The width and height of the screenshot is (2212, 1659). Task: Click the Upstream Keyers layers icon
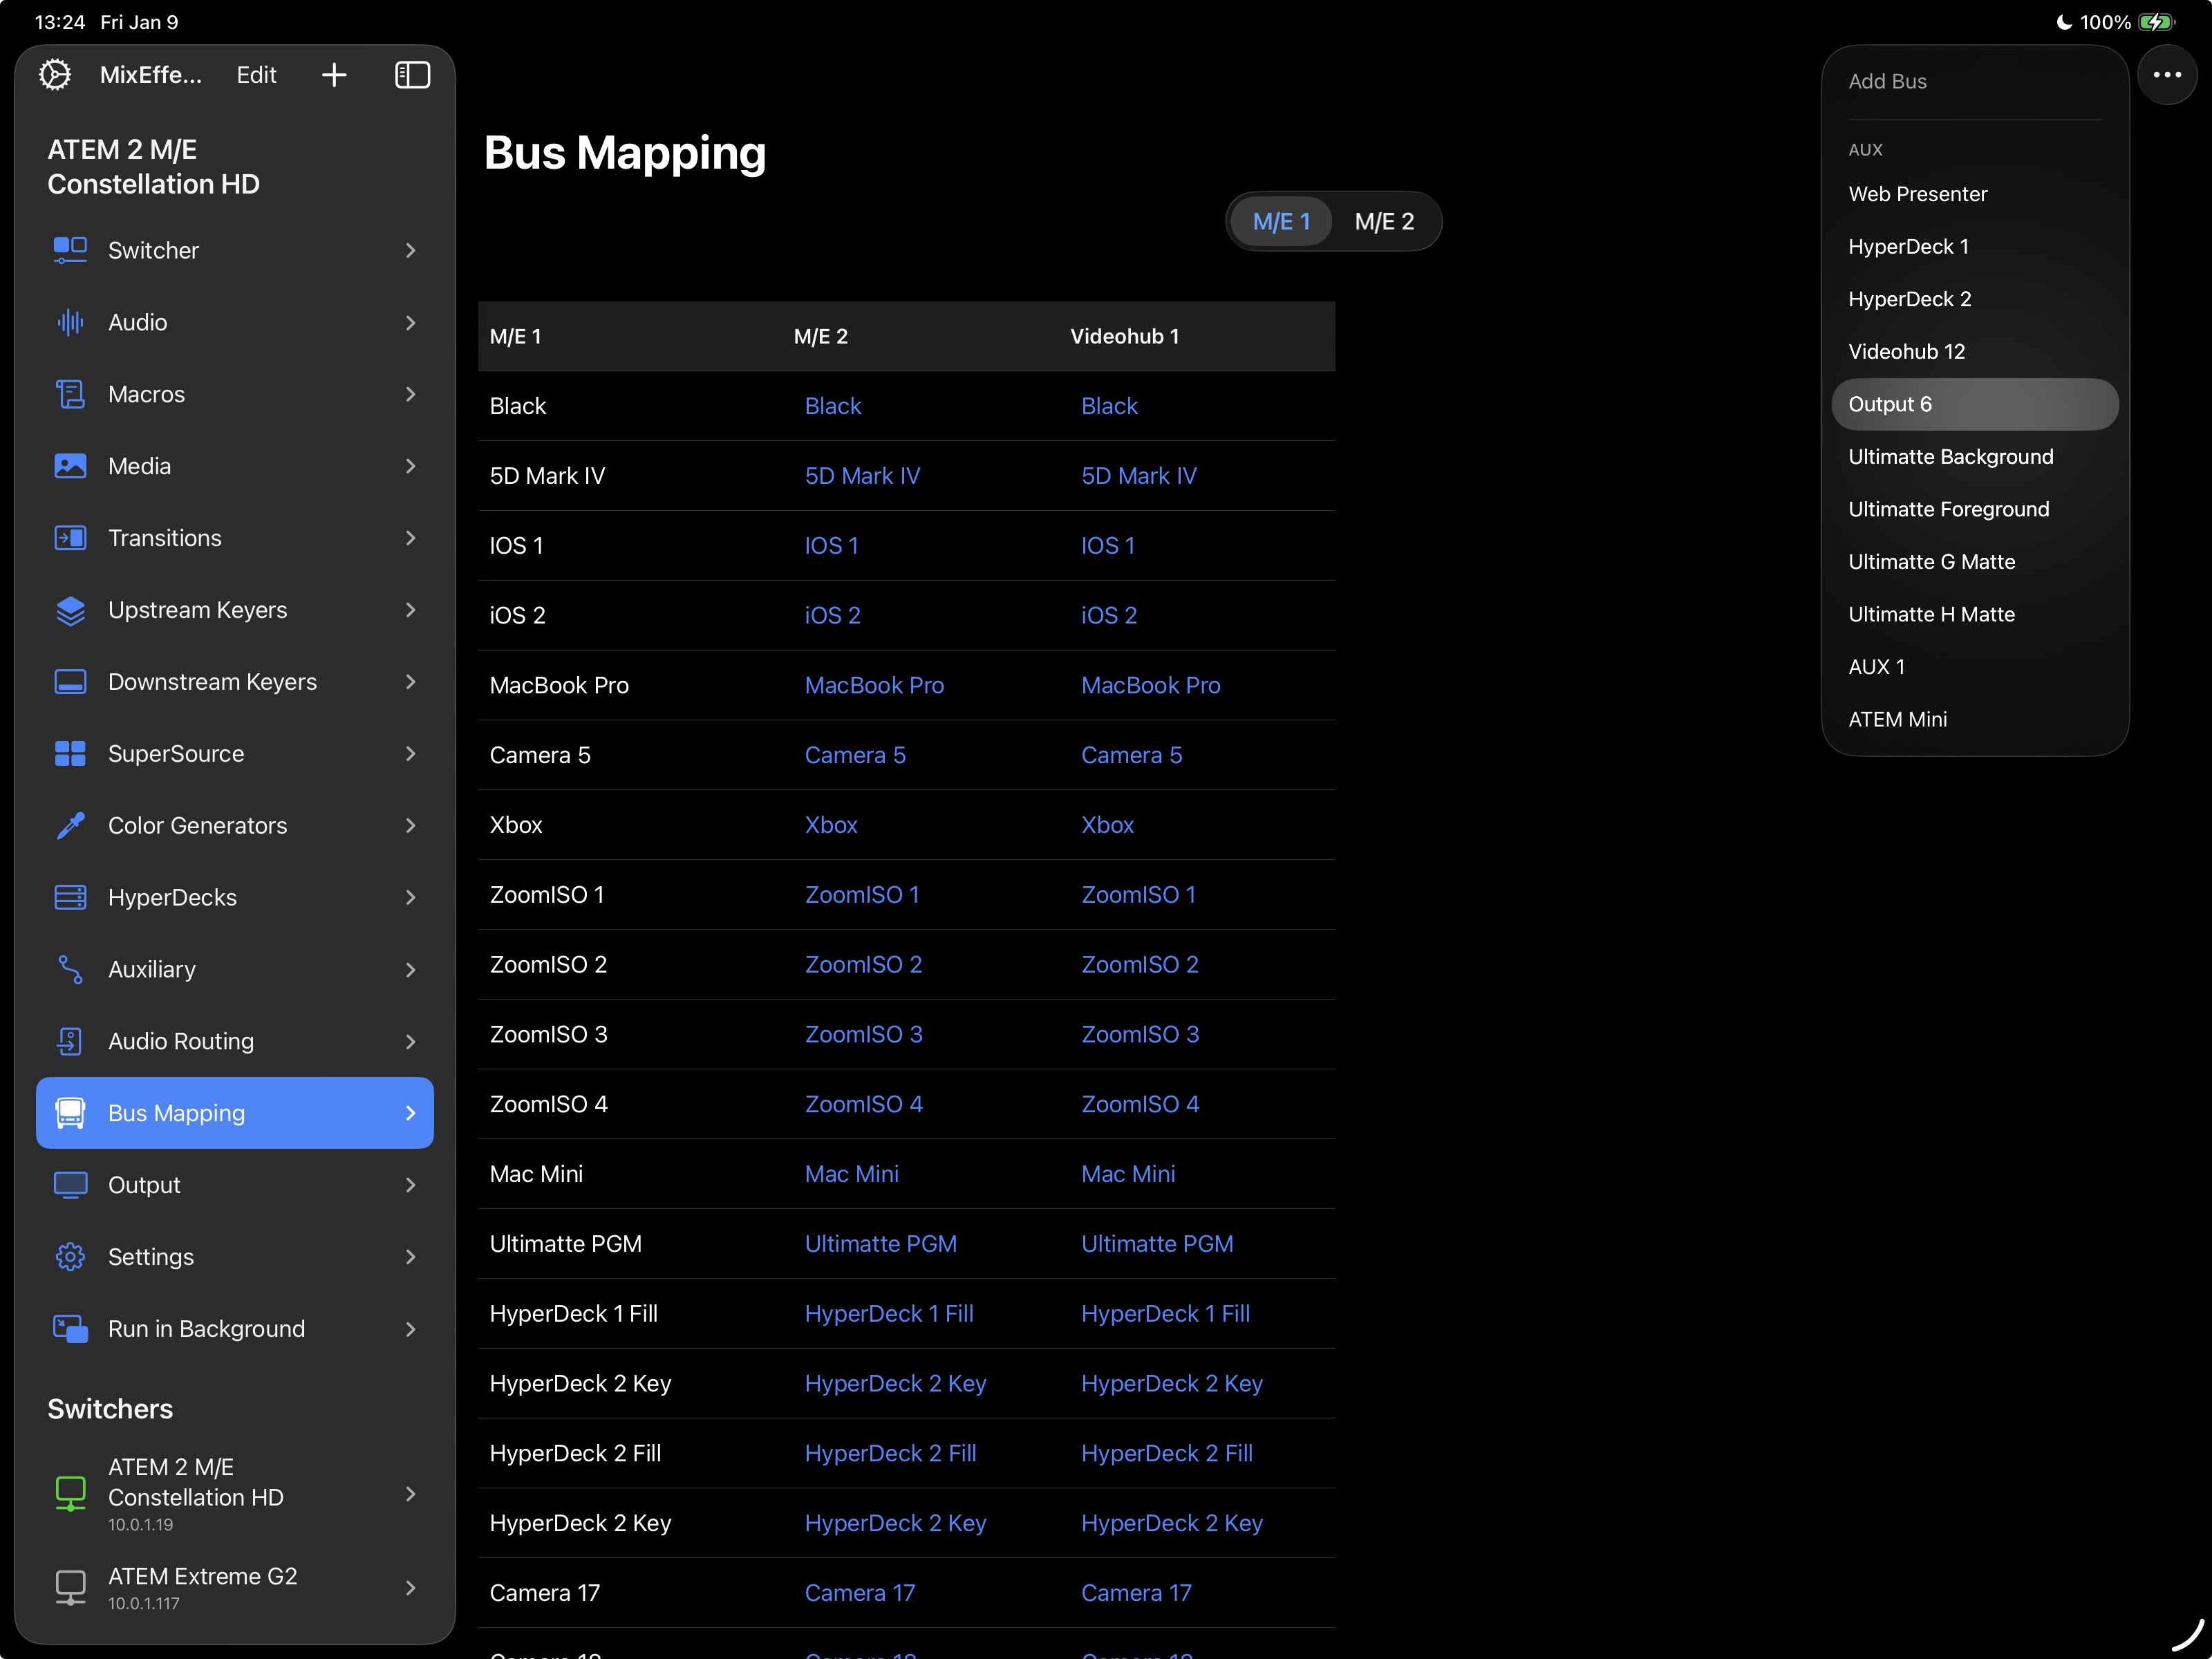point(70,610)
